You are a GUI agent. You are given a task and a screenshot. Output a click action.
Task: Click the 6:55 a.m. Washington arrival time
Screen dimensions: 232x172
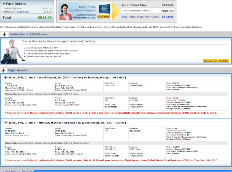(x=60, y=149)
